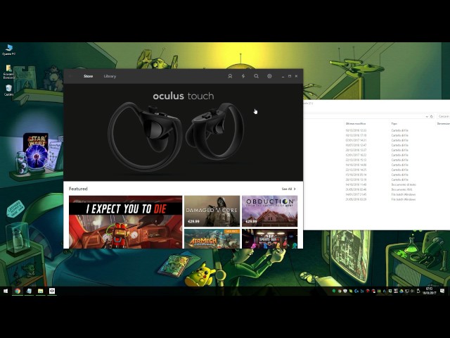Open the lightning bolt notifications icon

(x=243, y=76)
